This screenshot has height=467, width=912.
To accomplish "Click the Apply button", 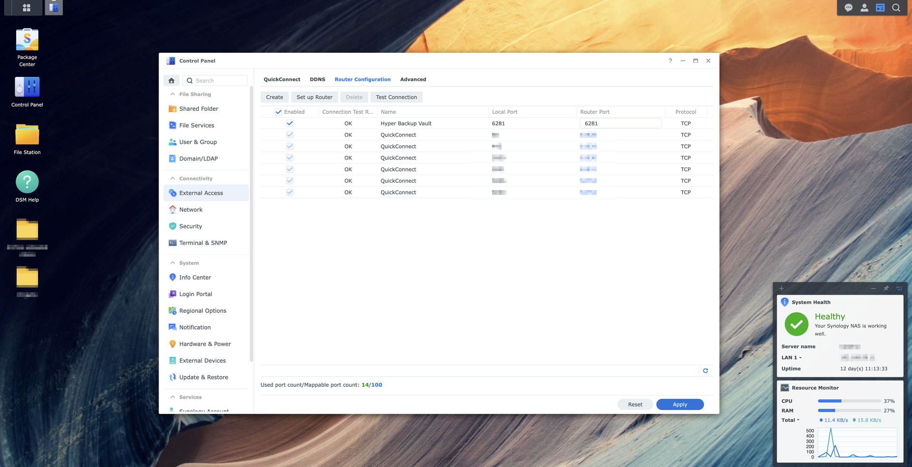I will 680,404.
